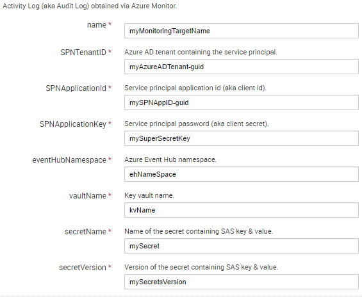This screenshot has width=362, height=299.
Task: Click the vaultName label
Action: tap(88, 196)
